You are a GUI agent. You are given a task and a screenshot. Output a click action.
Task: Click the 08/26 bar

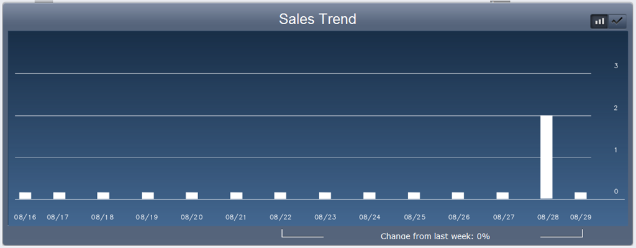click(458, 195)
